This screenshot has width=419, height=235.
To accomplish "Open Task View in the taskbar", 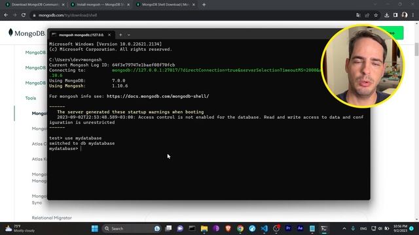I will click(x=168, y=228).
